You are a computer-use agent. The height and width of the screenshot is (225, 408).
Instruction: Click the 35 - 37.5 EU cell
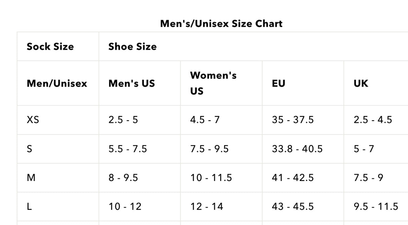[293, 120]
